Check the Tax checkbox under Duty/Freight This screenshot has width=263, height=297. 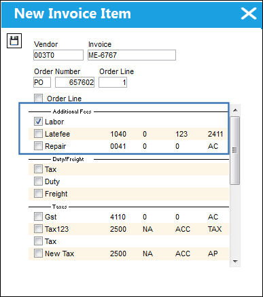(x=38, y=169)
